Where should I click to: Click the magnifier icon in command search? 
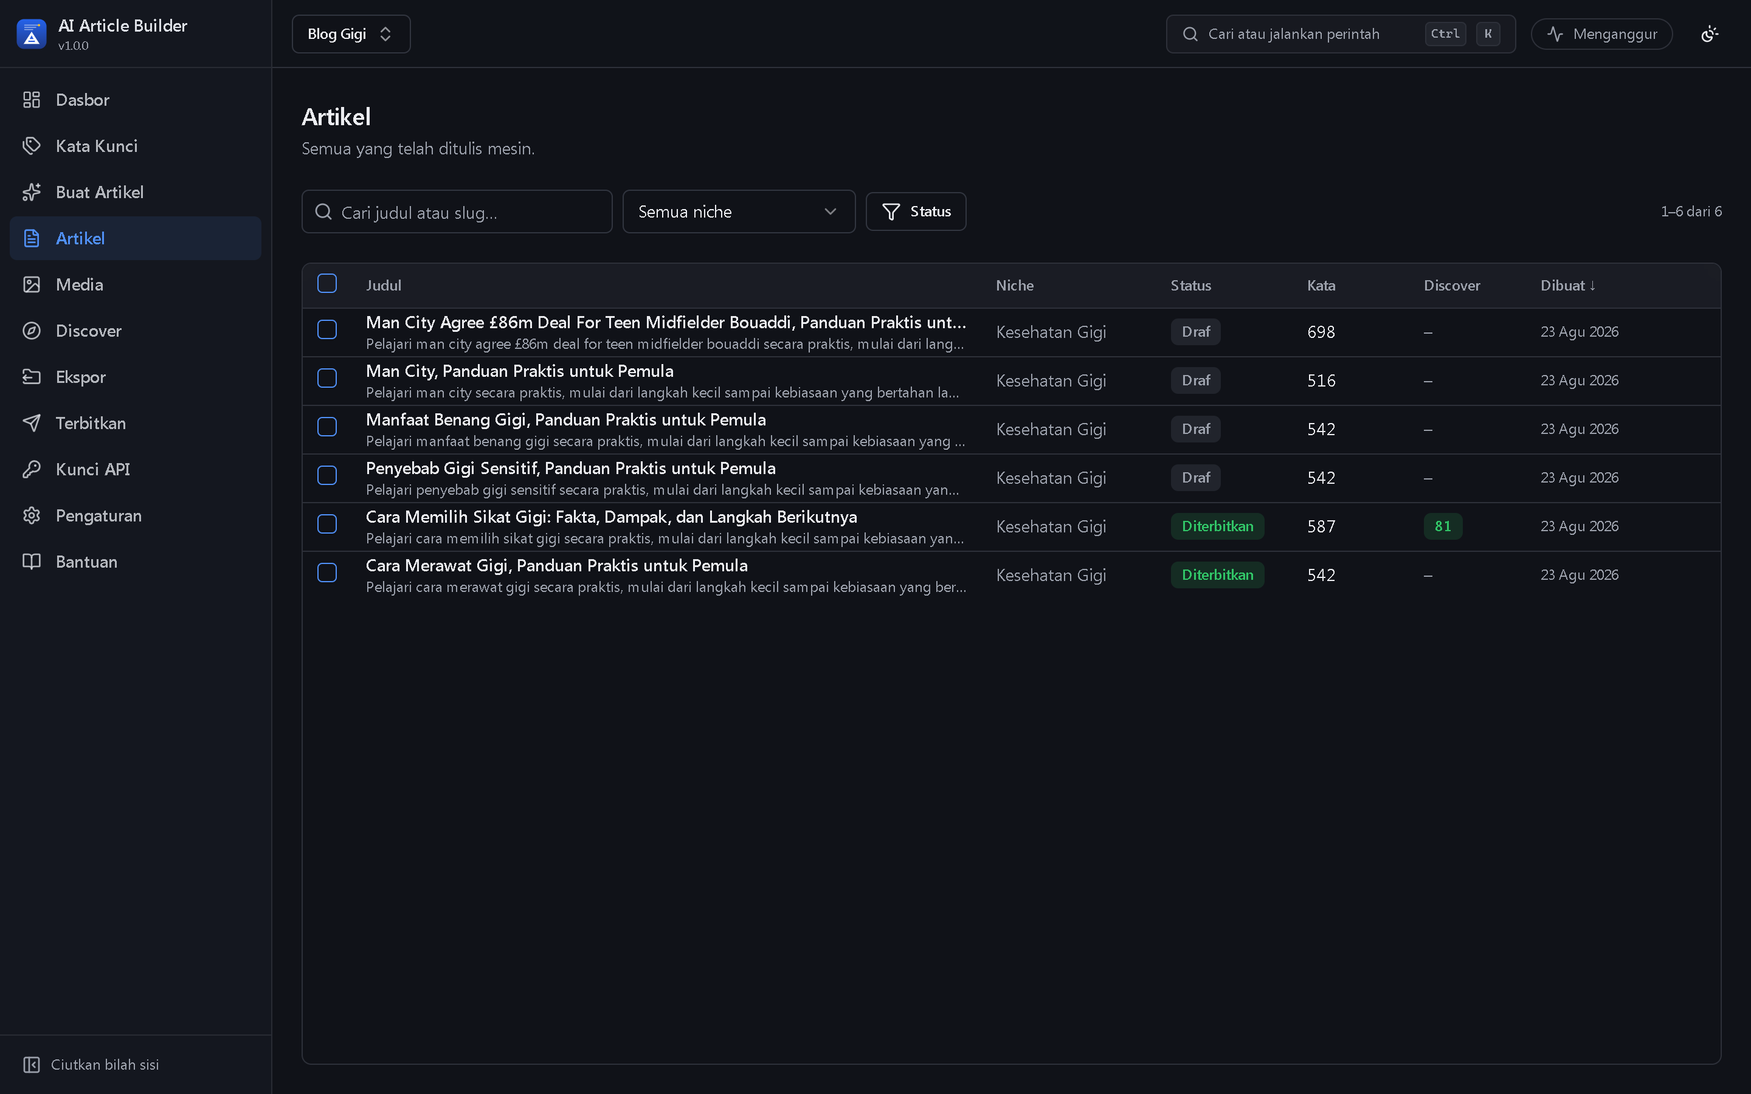coord(1189,34)
